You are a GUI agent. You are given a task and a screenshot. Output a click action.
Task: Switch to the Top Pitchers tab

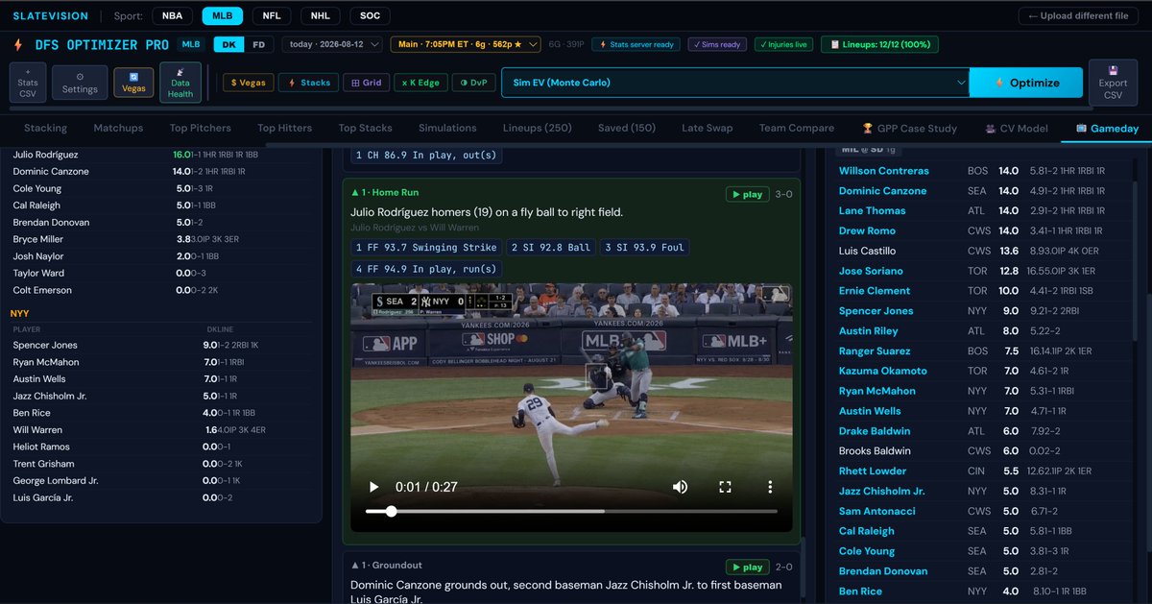(x=201, y=128)
